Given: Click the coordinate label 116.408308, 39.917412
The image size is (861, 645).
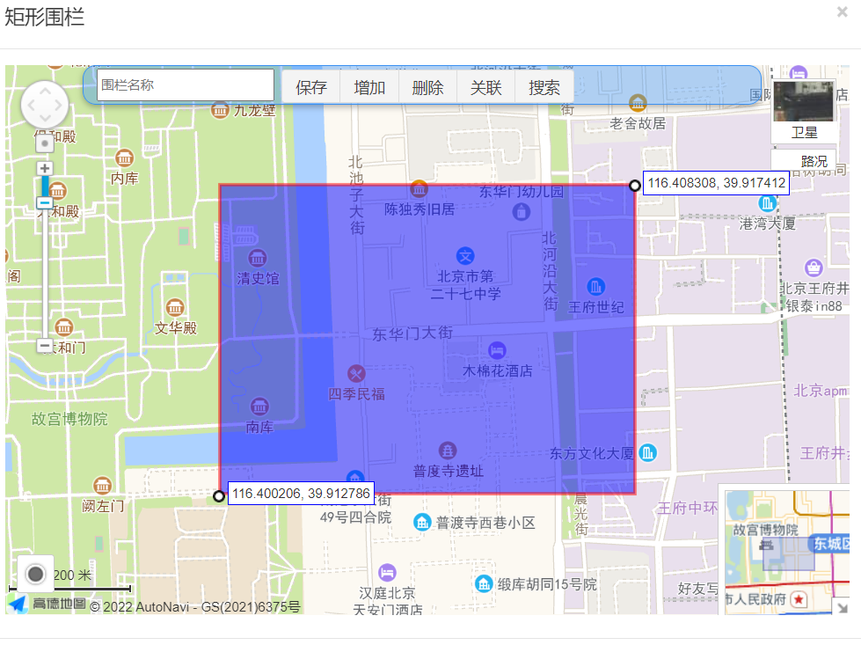Looking at the screenshot, I should [716, 183].
